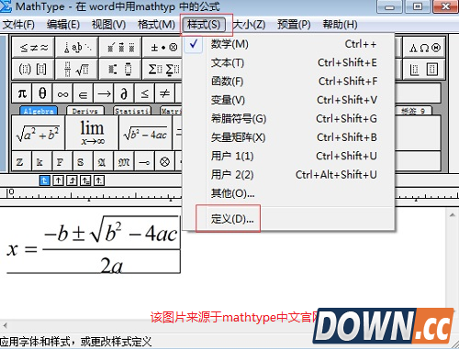Open 定义(D)... style definitions
The image size is (459, 349).
(288, 219)
